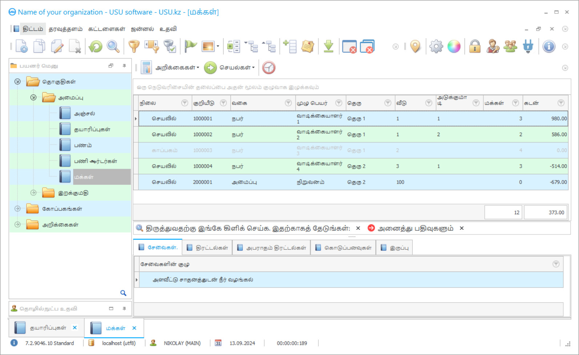This screenshot has height=355, width=579.
Task: Click the copy record toolbar icon
Action: pyautogui.click(x=39, y=46)
